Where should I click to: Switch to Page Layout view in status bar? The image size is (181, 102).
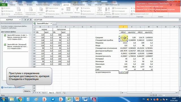[153, 95]
